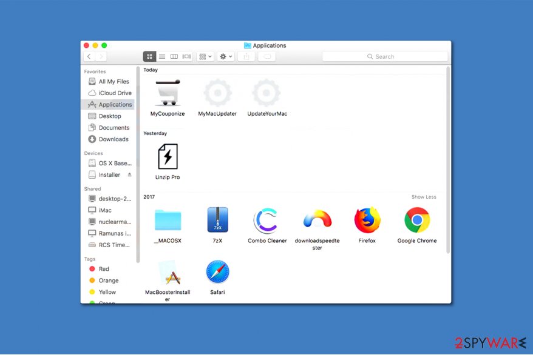Open Downloads in the sidebar

[109, 139]
